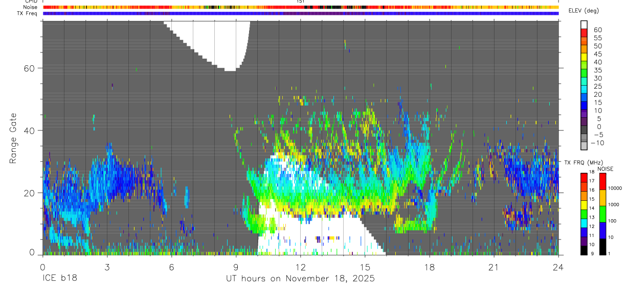Click the '1' tick on the NOISE legend

610,253
